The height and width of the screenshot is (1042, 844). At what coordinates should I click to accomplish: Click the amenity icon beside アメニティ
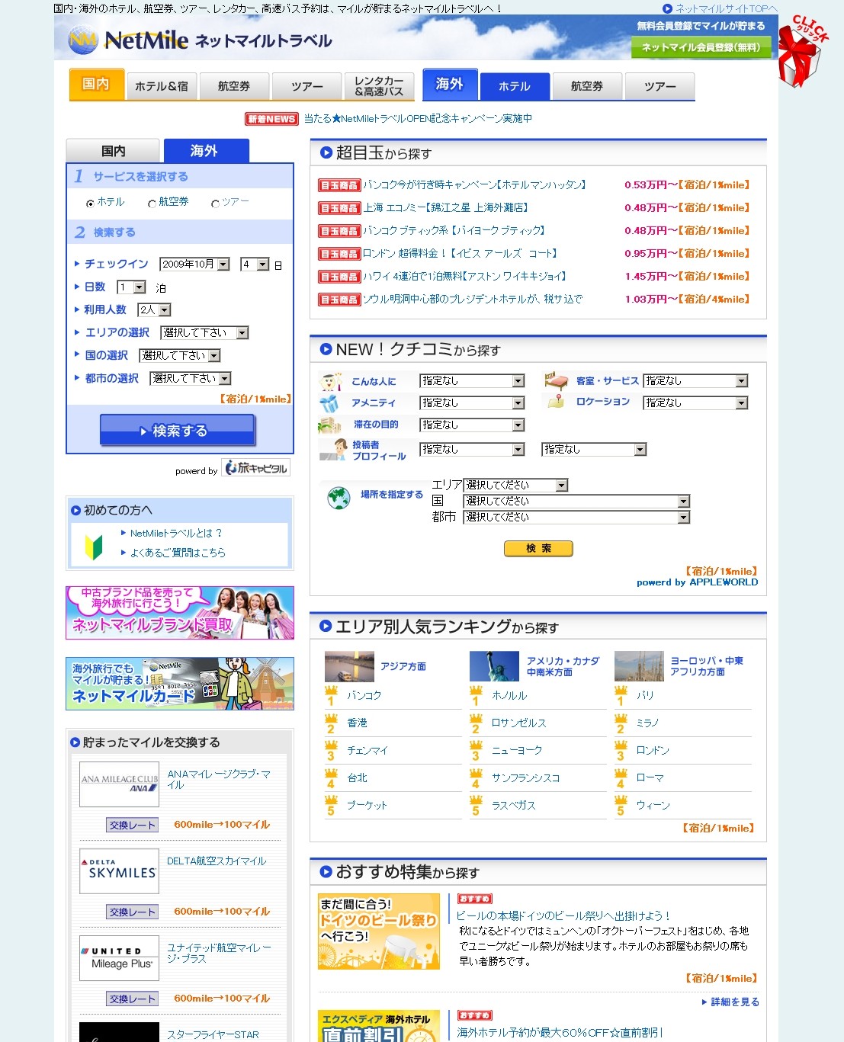(x=329, y=403)
